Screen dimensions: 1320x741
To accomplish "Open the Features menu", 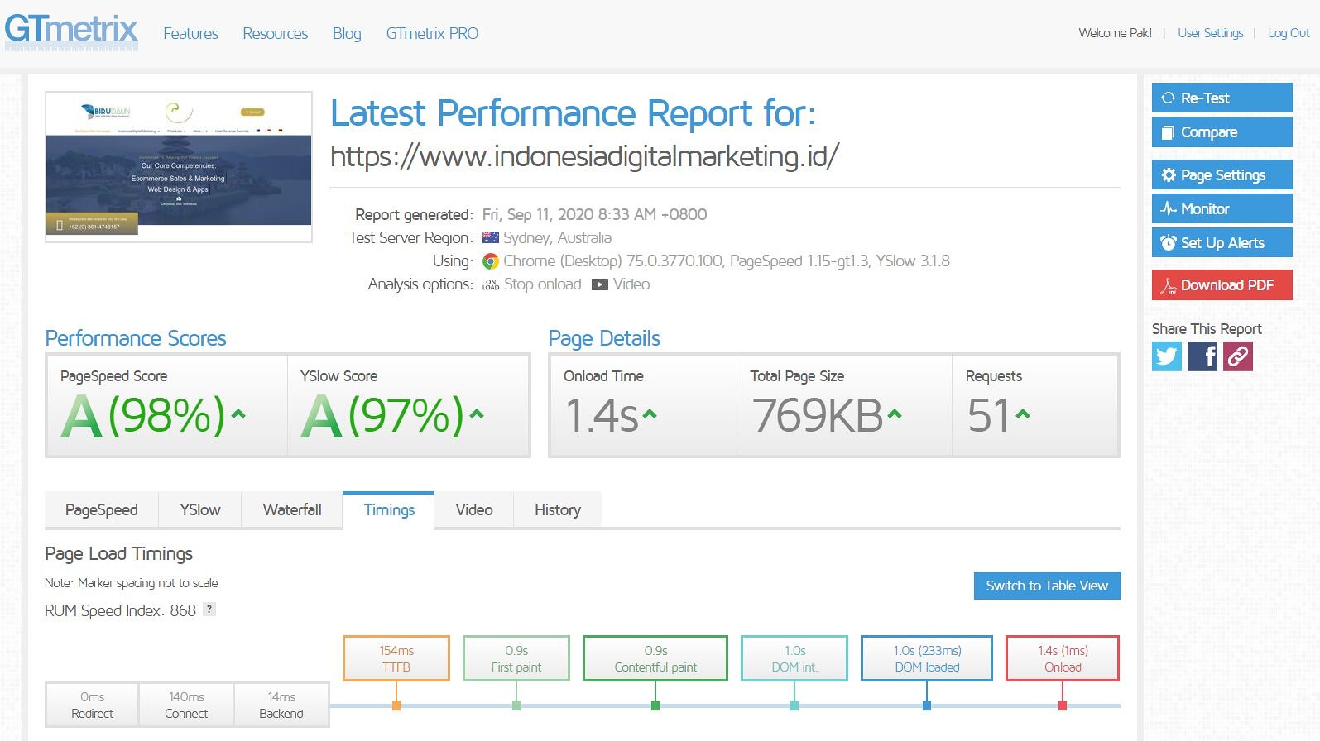I will tap(190, 34).
